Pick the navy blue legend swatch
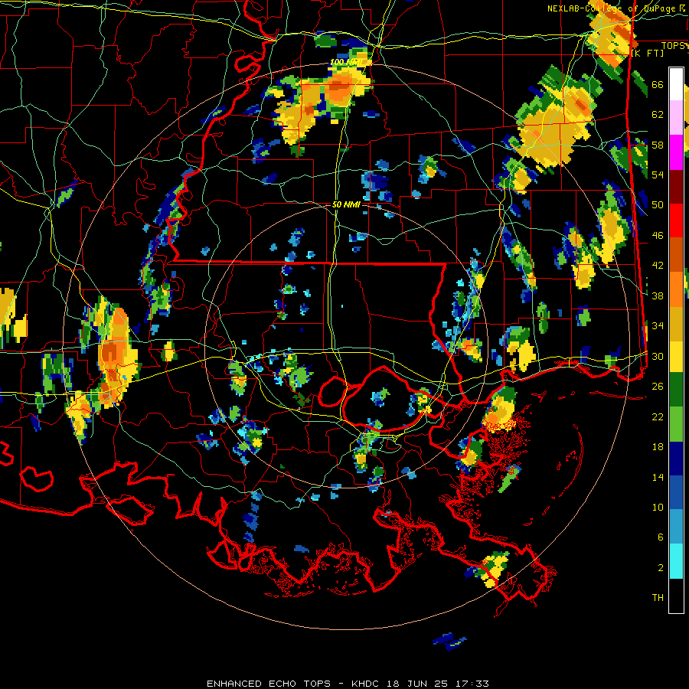 tap(676, 459)
